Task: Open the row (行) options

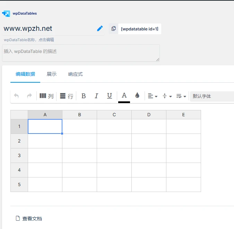Action: pyautogui.click(x=67, y=96)
